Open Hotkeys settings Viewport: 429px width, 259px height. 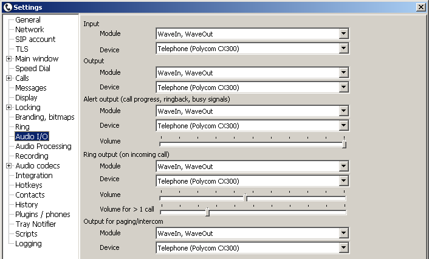point(29,185)
